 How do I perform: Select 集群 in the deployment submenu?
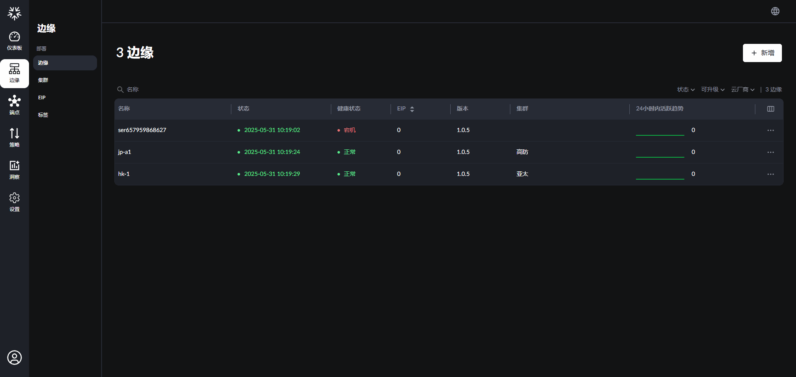(43, 80)
